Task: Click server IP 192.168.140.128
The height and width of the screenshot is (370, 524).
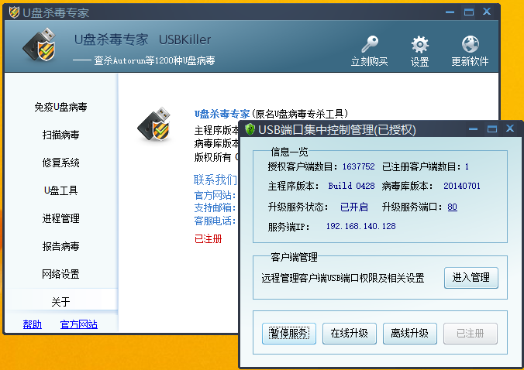Action: point(361,226)
